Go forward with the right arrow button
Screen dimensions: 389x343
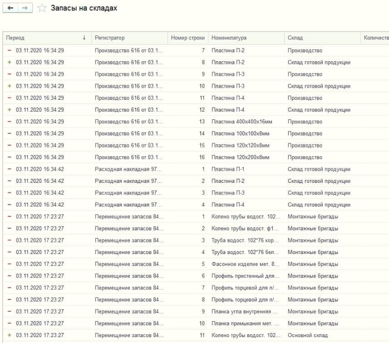[x=25, y=8]
